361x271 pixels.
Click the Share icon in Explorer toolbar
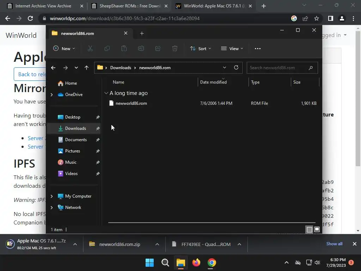point(158,48)
